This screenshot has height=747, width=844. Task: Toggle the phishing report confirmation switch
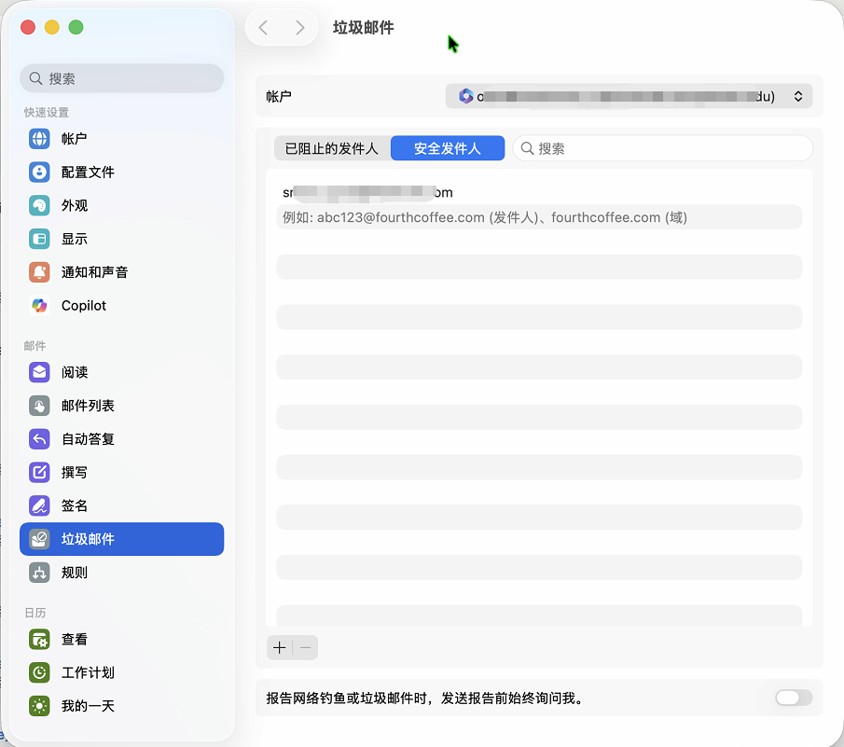click(x=793, y=698)
